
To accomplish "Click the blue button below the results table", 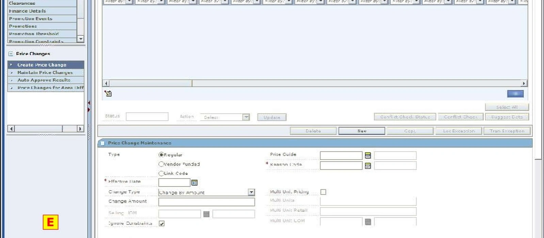I will (x=515, y=94).
